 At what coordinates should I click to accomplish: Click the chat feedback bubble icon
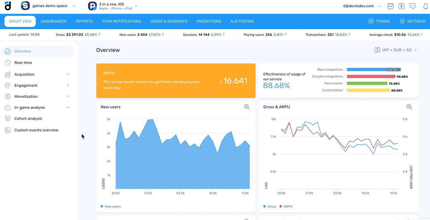pyautogui.click(x=412, y=6)
